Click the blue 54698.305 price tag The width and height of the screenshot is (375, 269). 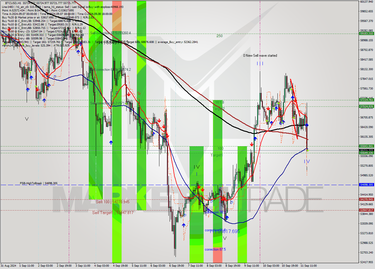pyautogui.click(x=366, y=185)
